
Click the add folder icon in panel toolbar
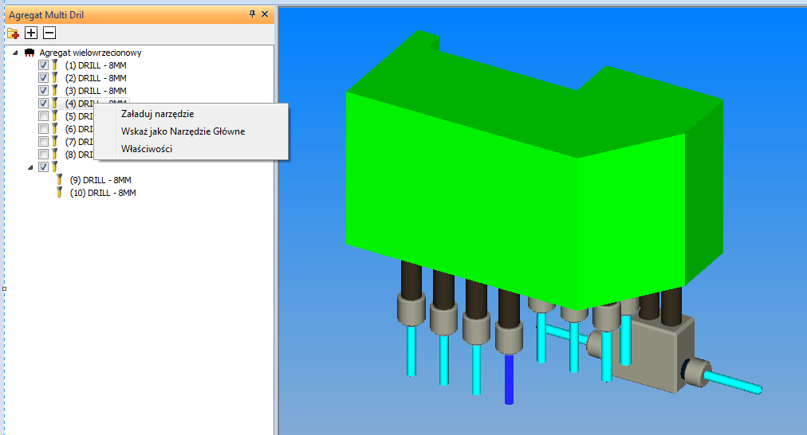[13, 33]
